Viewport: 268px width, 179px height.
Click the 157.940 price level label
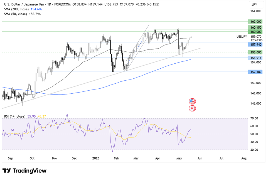click(x=255, y=44)
